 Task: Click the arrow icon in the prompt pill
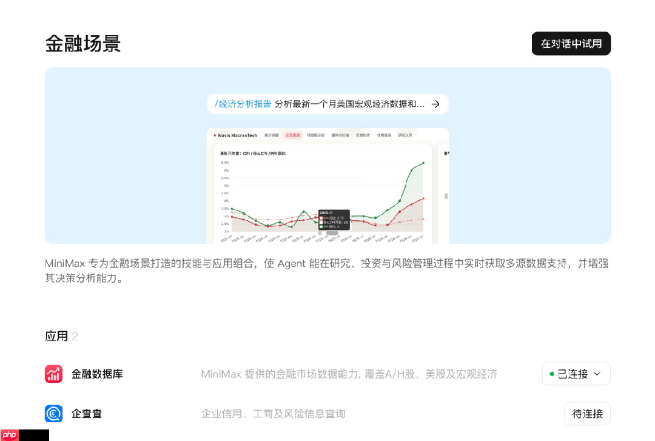tap(435, 104)
